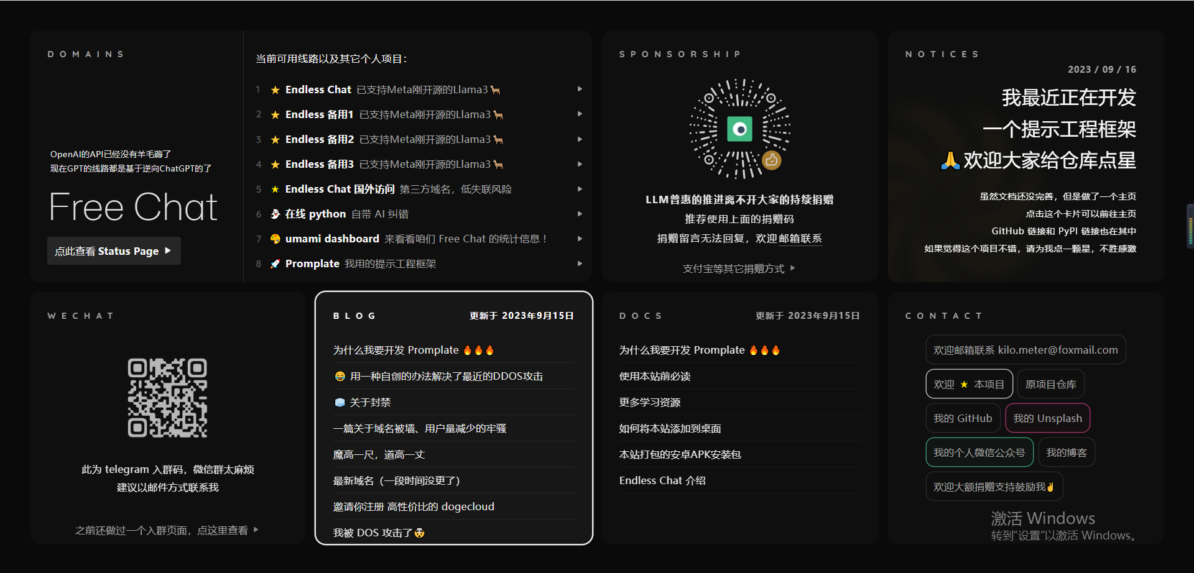Viewport: 1194px width, 573px height.
Task: Open blog post 一篇关于域名被墙、用户量减少的牢骚
Action: point(420,428)
